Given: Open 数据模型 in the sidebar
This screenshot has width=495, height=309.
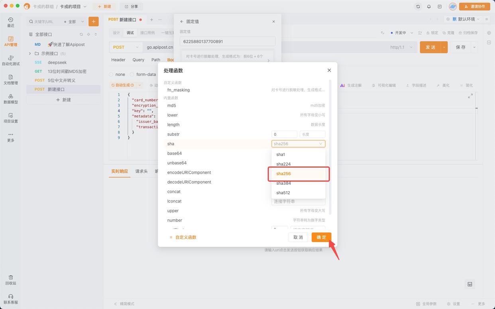Looking at the screenshot, I should click(11, 99).
